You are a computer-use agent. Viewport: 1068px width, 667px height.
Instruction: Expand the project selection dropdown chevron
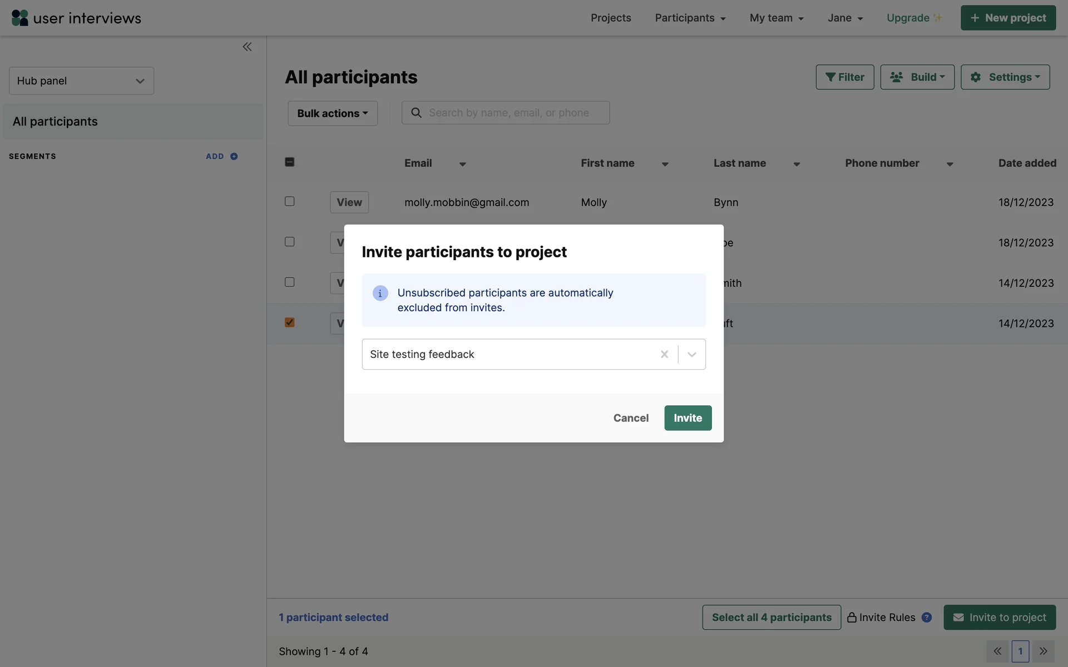(x=692, y=355)
